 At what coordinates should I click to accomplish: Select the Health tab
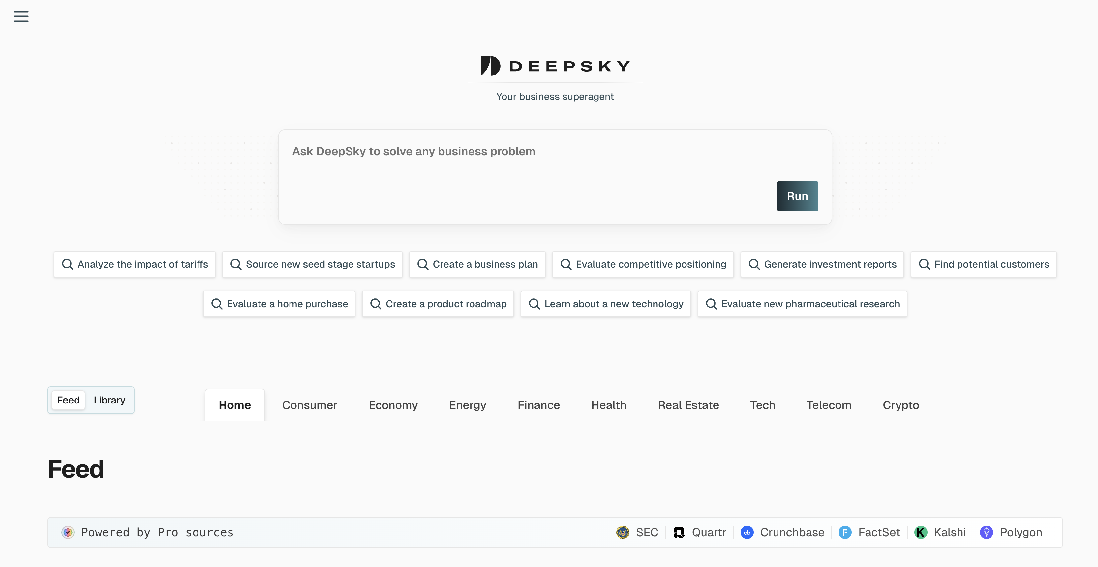pyautogui.click(x=609, y=405)
